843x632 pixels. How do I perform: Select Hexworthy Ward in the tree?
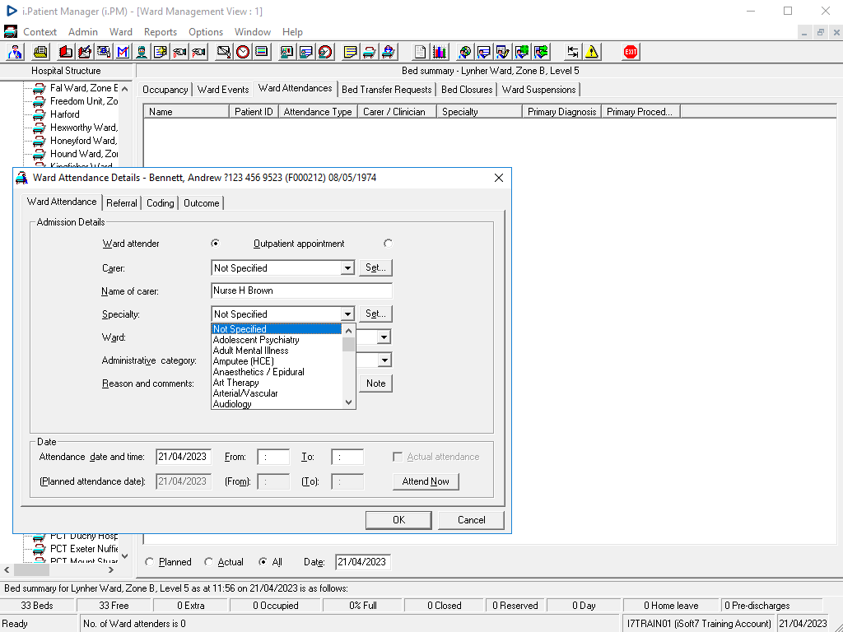83,128
